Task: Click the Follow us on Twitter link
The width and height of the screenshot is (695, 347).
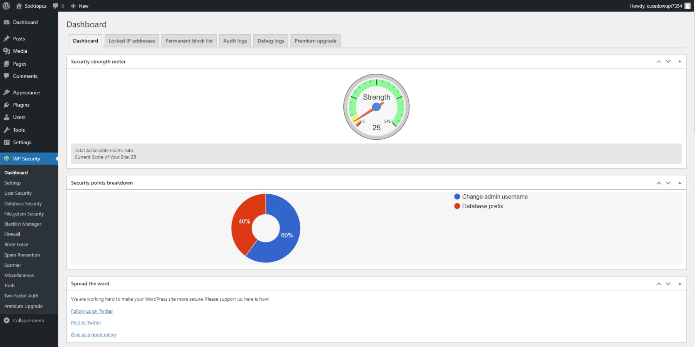Action: [92, 311]
